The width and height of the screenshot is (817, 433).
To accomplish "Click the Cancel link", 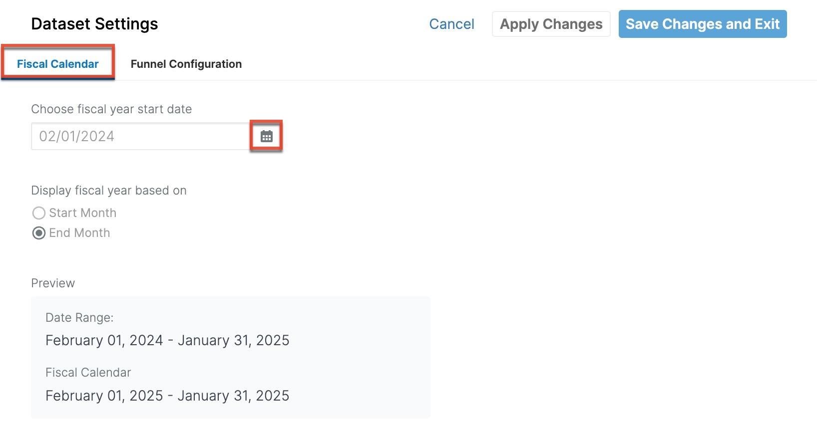I will 451,24.
